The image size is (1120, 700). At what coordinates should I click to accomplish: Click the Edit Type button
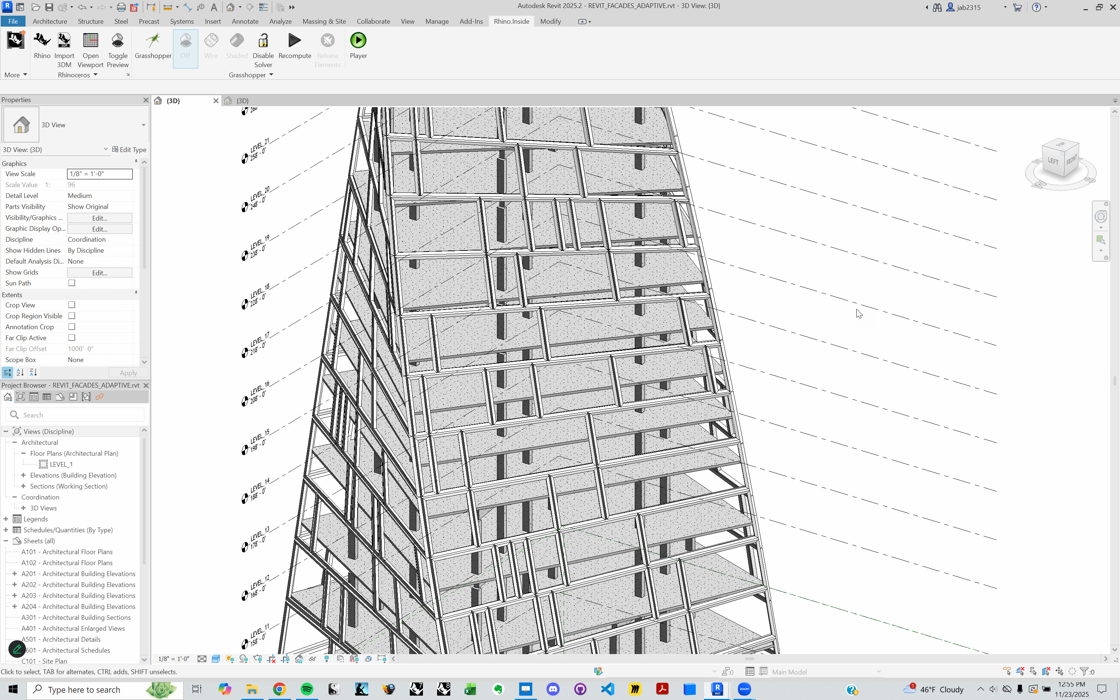click(x=129, y=149)
